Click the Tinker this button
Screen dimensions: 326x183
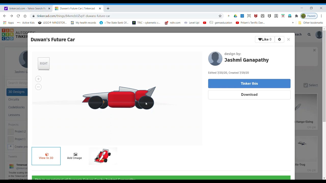[249, 83]
